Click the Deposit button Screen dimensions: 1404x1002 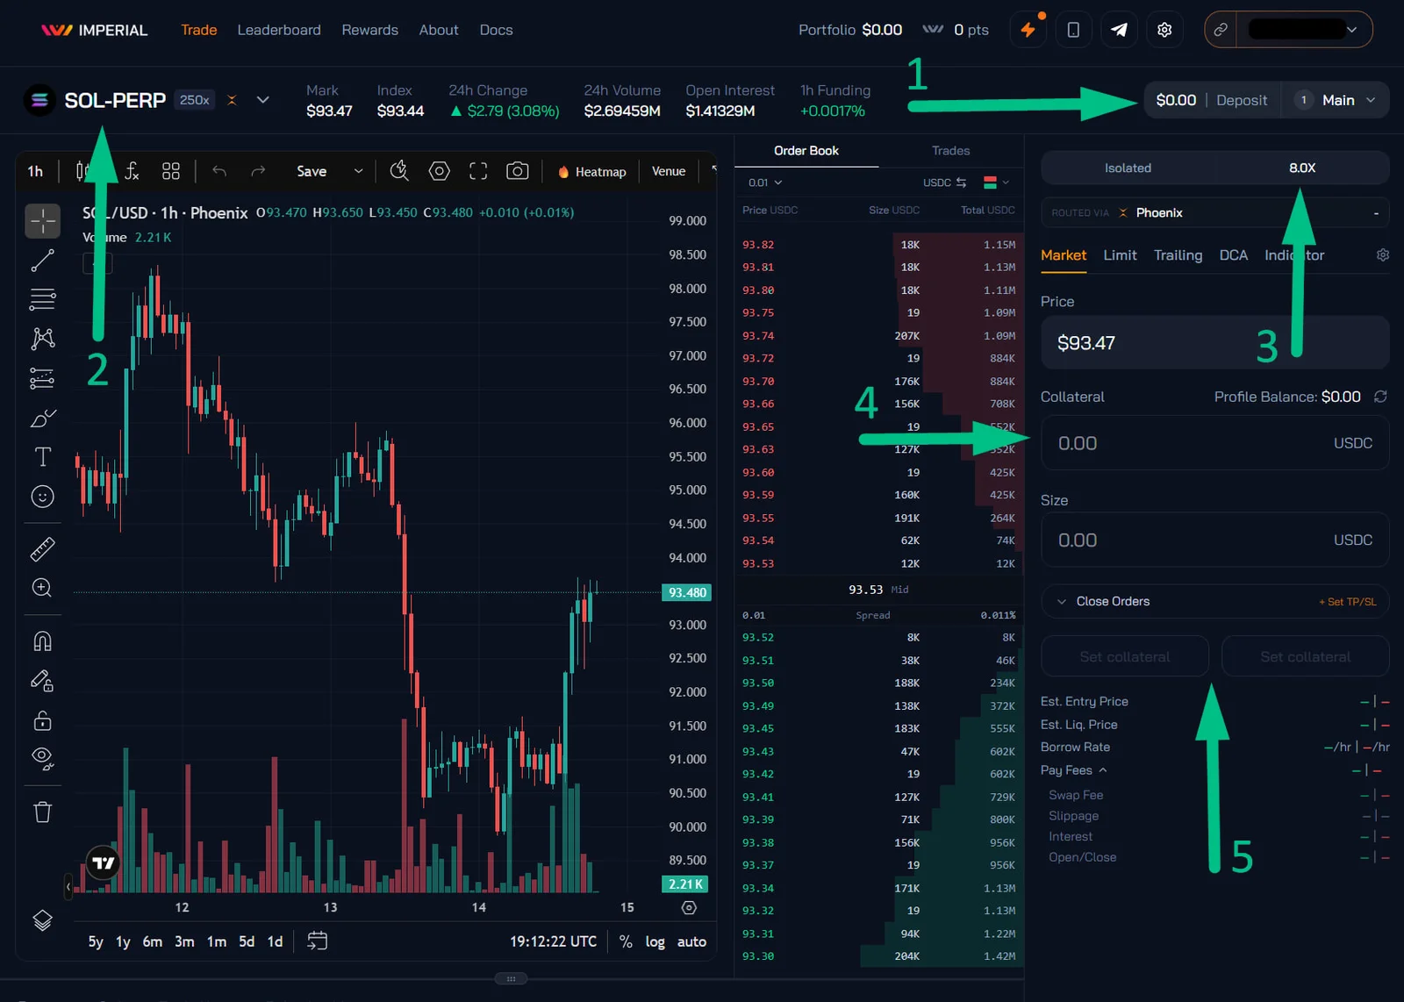(x=1242, y=100)
